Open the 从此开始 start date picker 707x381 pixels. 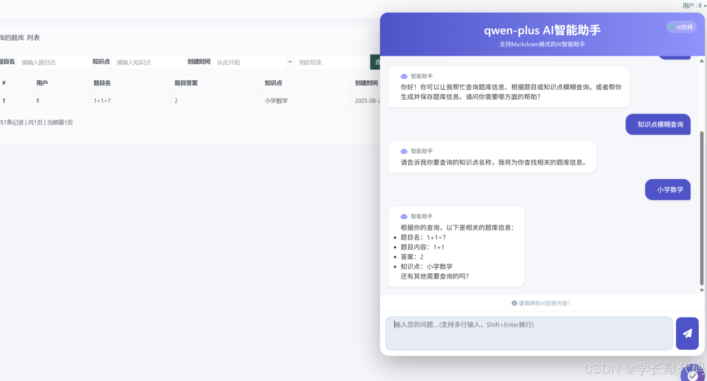point(249,62)
